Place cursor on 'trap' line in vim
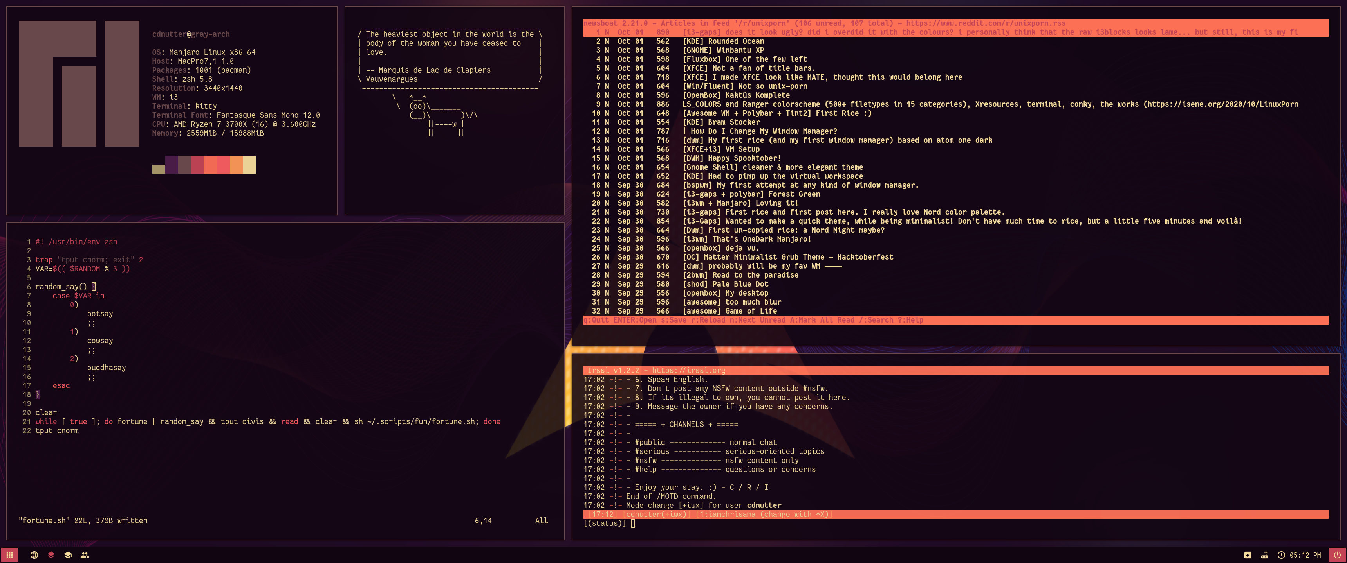The image size is (1347, 563). (89, 260)
